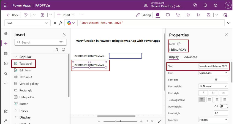This screenshot has height=124, width=234.
Task: Open the undo options dropdown arrow
Action: click(x=34, y=15)
